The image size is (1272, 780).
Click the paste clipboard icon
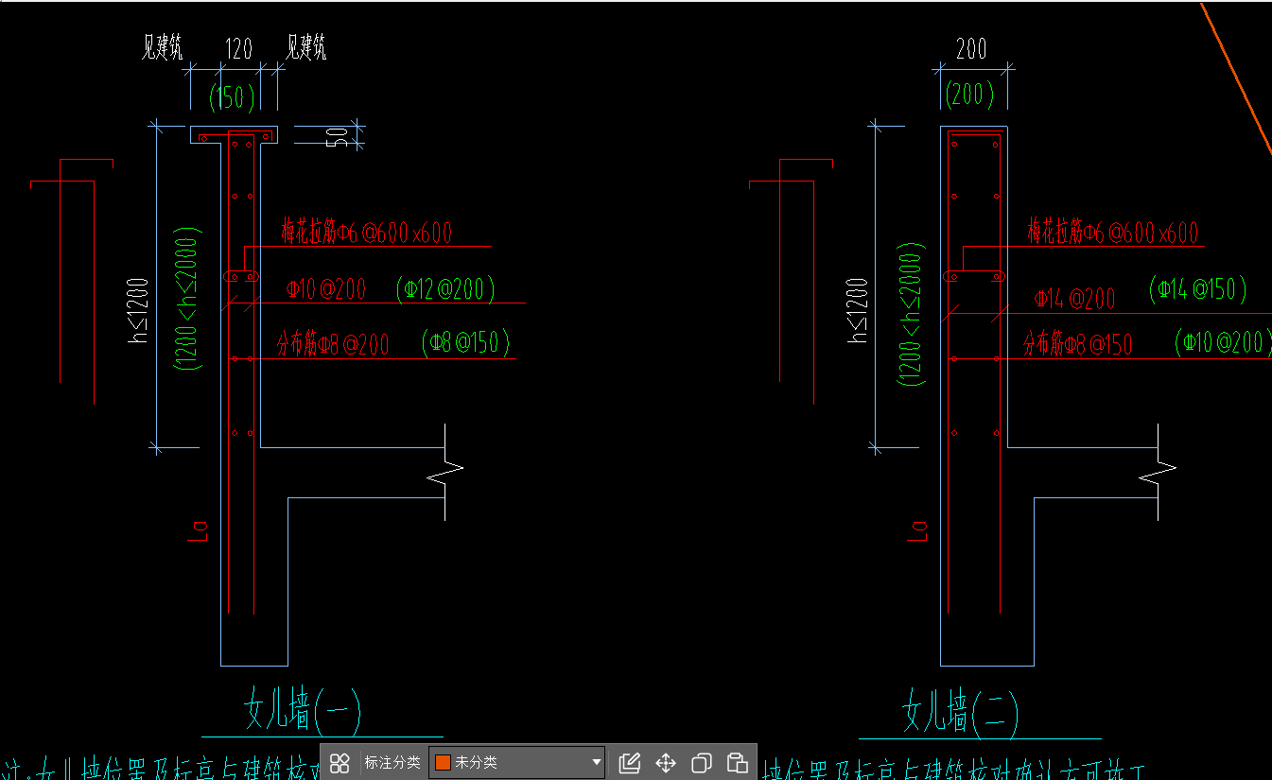(737, 763)
